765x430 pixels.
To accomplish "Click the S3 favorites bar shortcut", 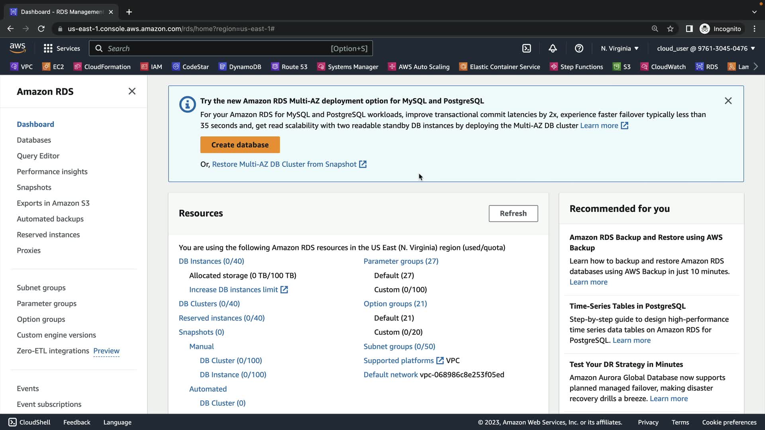I will [x=622, y=66].
